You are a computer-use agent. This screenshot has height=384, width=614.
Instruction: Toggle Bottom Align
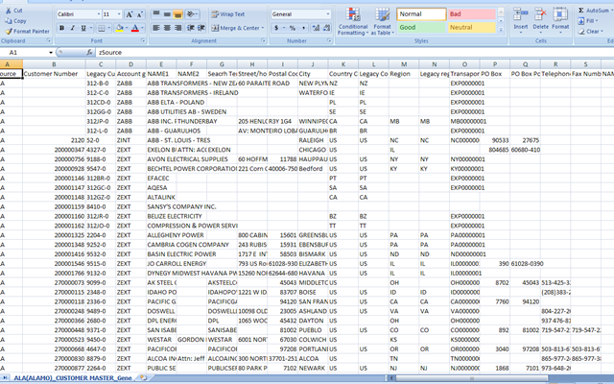[x=177, y=14]
